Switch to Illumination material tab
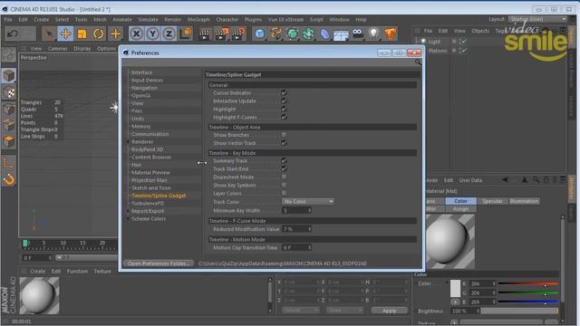 point(524,201)
